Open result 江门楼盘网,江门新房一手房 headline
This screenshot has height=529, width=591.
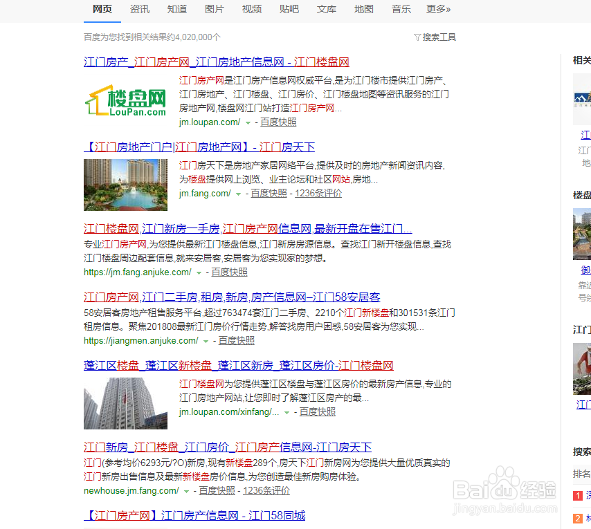248,229
